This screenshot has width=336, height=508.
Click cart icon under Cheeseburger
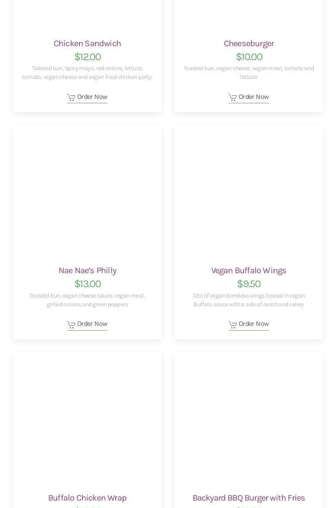233,97
